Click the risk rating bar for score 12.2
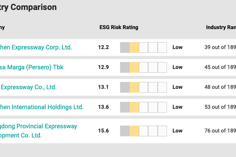Screen dimensions: 236x157 pos(143,47)
